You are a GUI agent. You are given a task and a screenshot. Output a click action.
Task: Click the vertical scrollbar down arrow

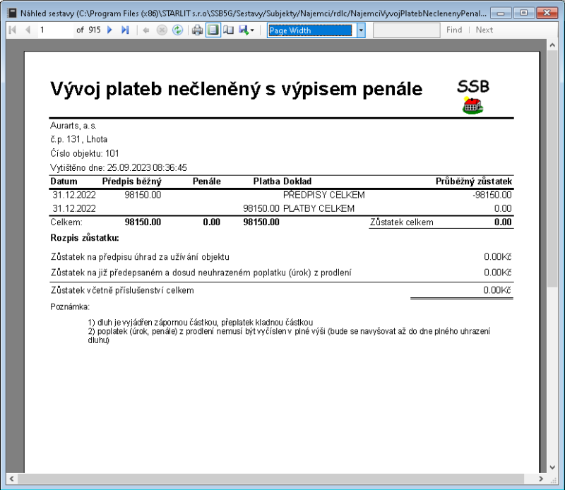[x=554, y=467]
